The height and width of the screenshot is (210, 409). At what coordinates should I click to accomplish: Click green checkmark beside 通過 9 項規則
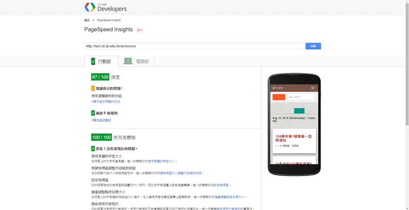[93, 113]
